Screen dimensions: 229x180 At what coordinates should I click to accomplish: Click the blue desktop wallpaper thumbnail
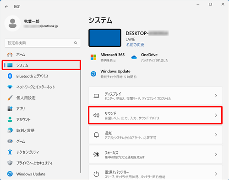105,38
